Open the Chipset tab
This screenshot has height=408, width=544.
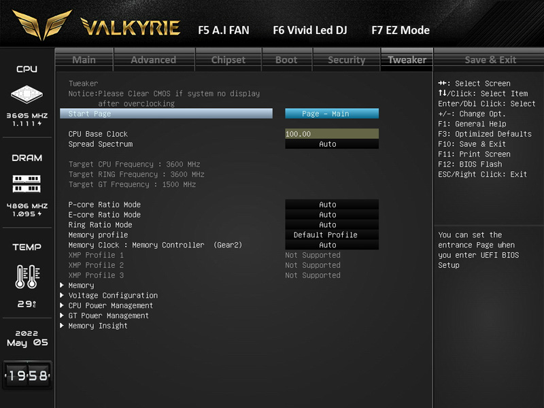coord(228,60)
